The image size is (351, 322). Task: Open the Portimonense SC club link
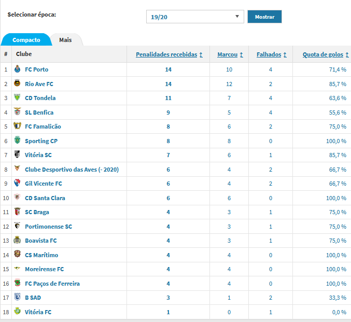pos(49,227)
